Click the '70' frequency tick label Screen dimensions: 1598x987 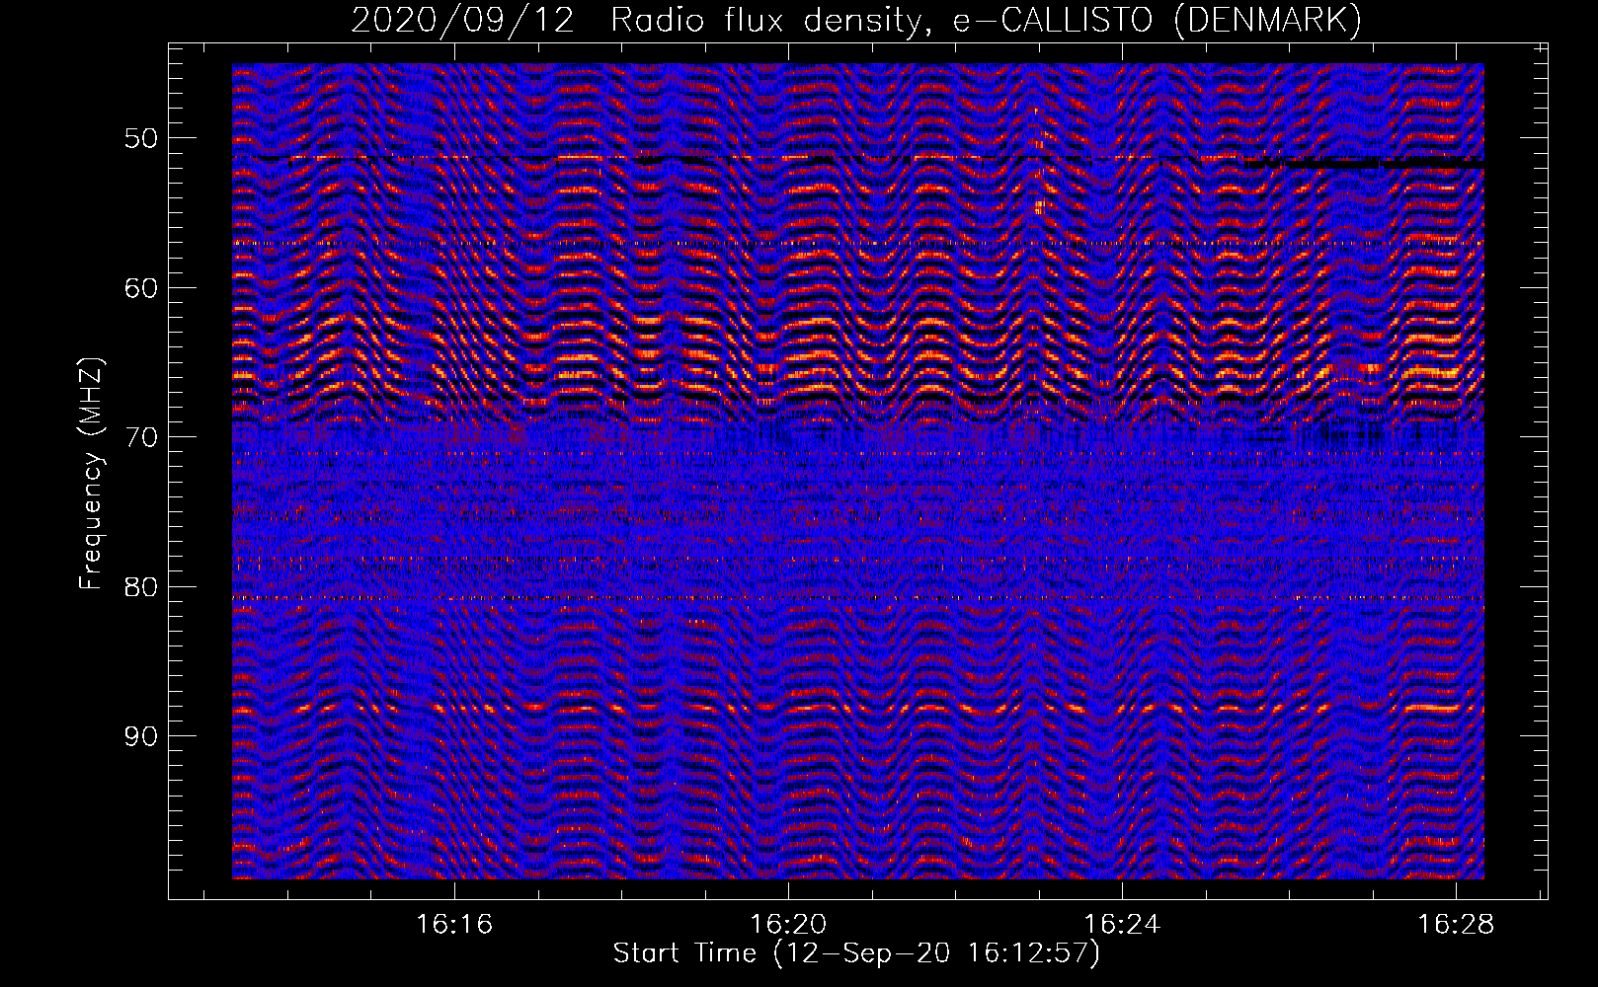[x=141, y=437]
